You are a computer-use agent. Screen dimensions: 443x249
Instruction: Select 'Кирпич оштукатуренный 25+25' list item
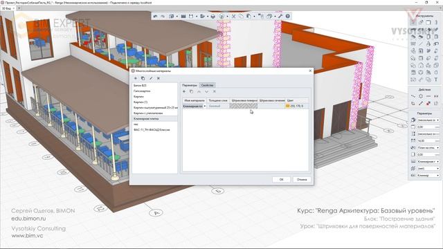tap(155, 108)
